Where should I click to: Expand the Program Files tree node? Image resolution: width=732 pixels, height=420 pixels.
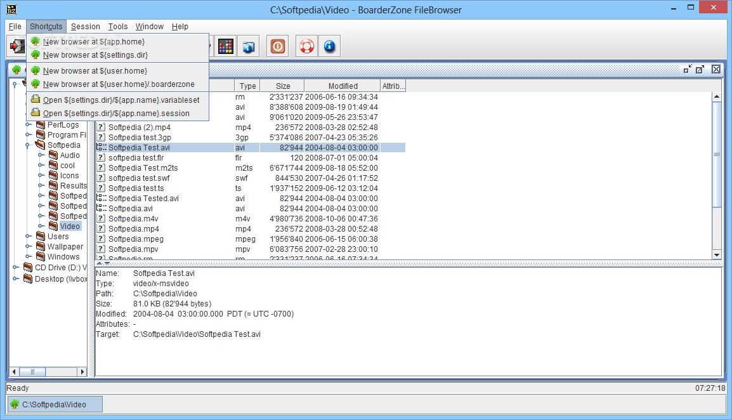(28, 135)
